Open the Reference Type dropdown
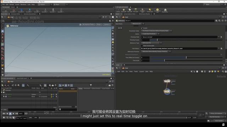 pyautogui.click(x=151, y=43)
